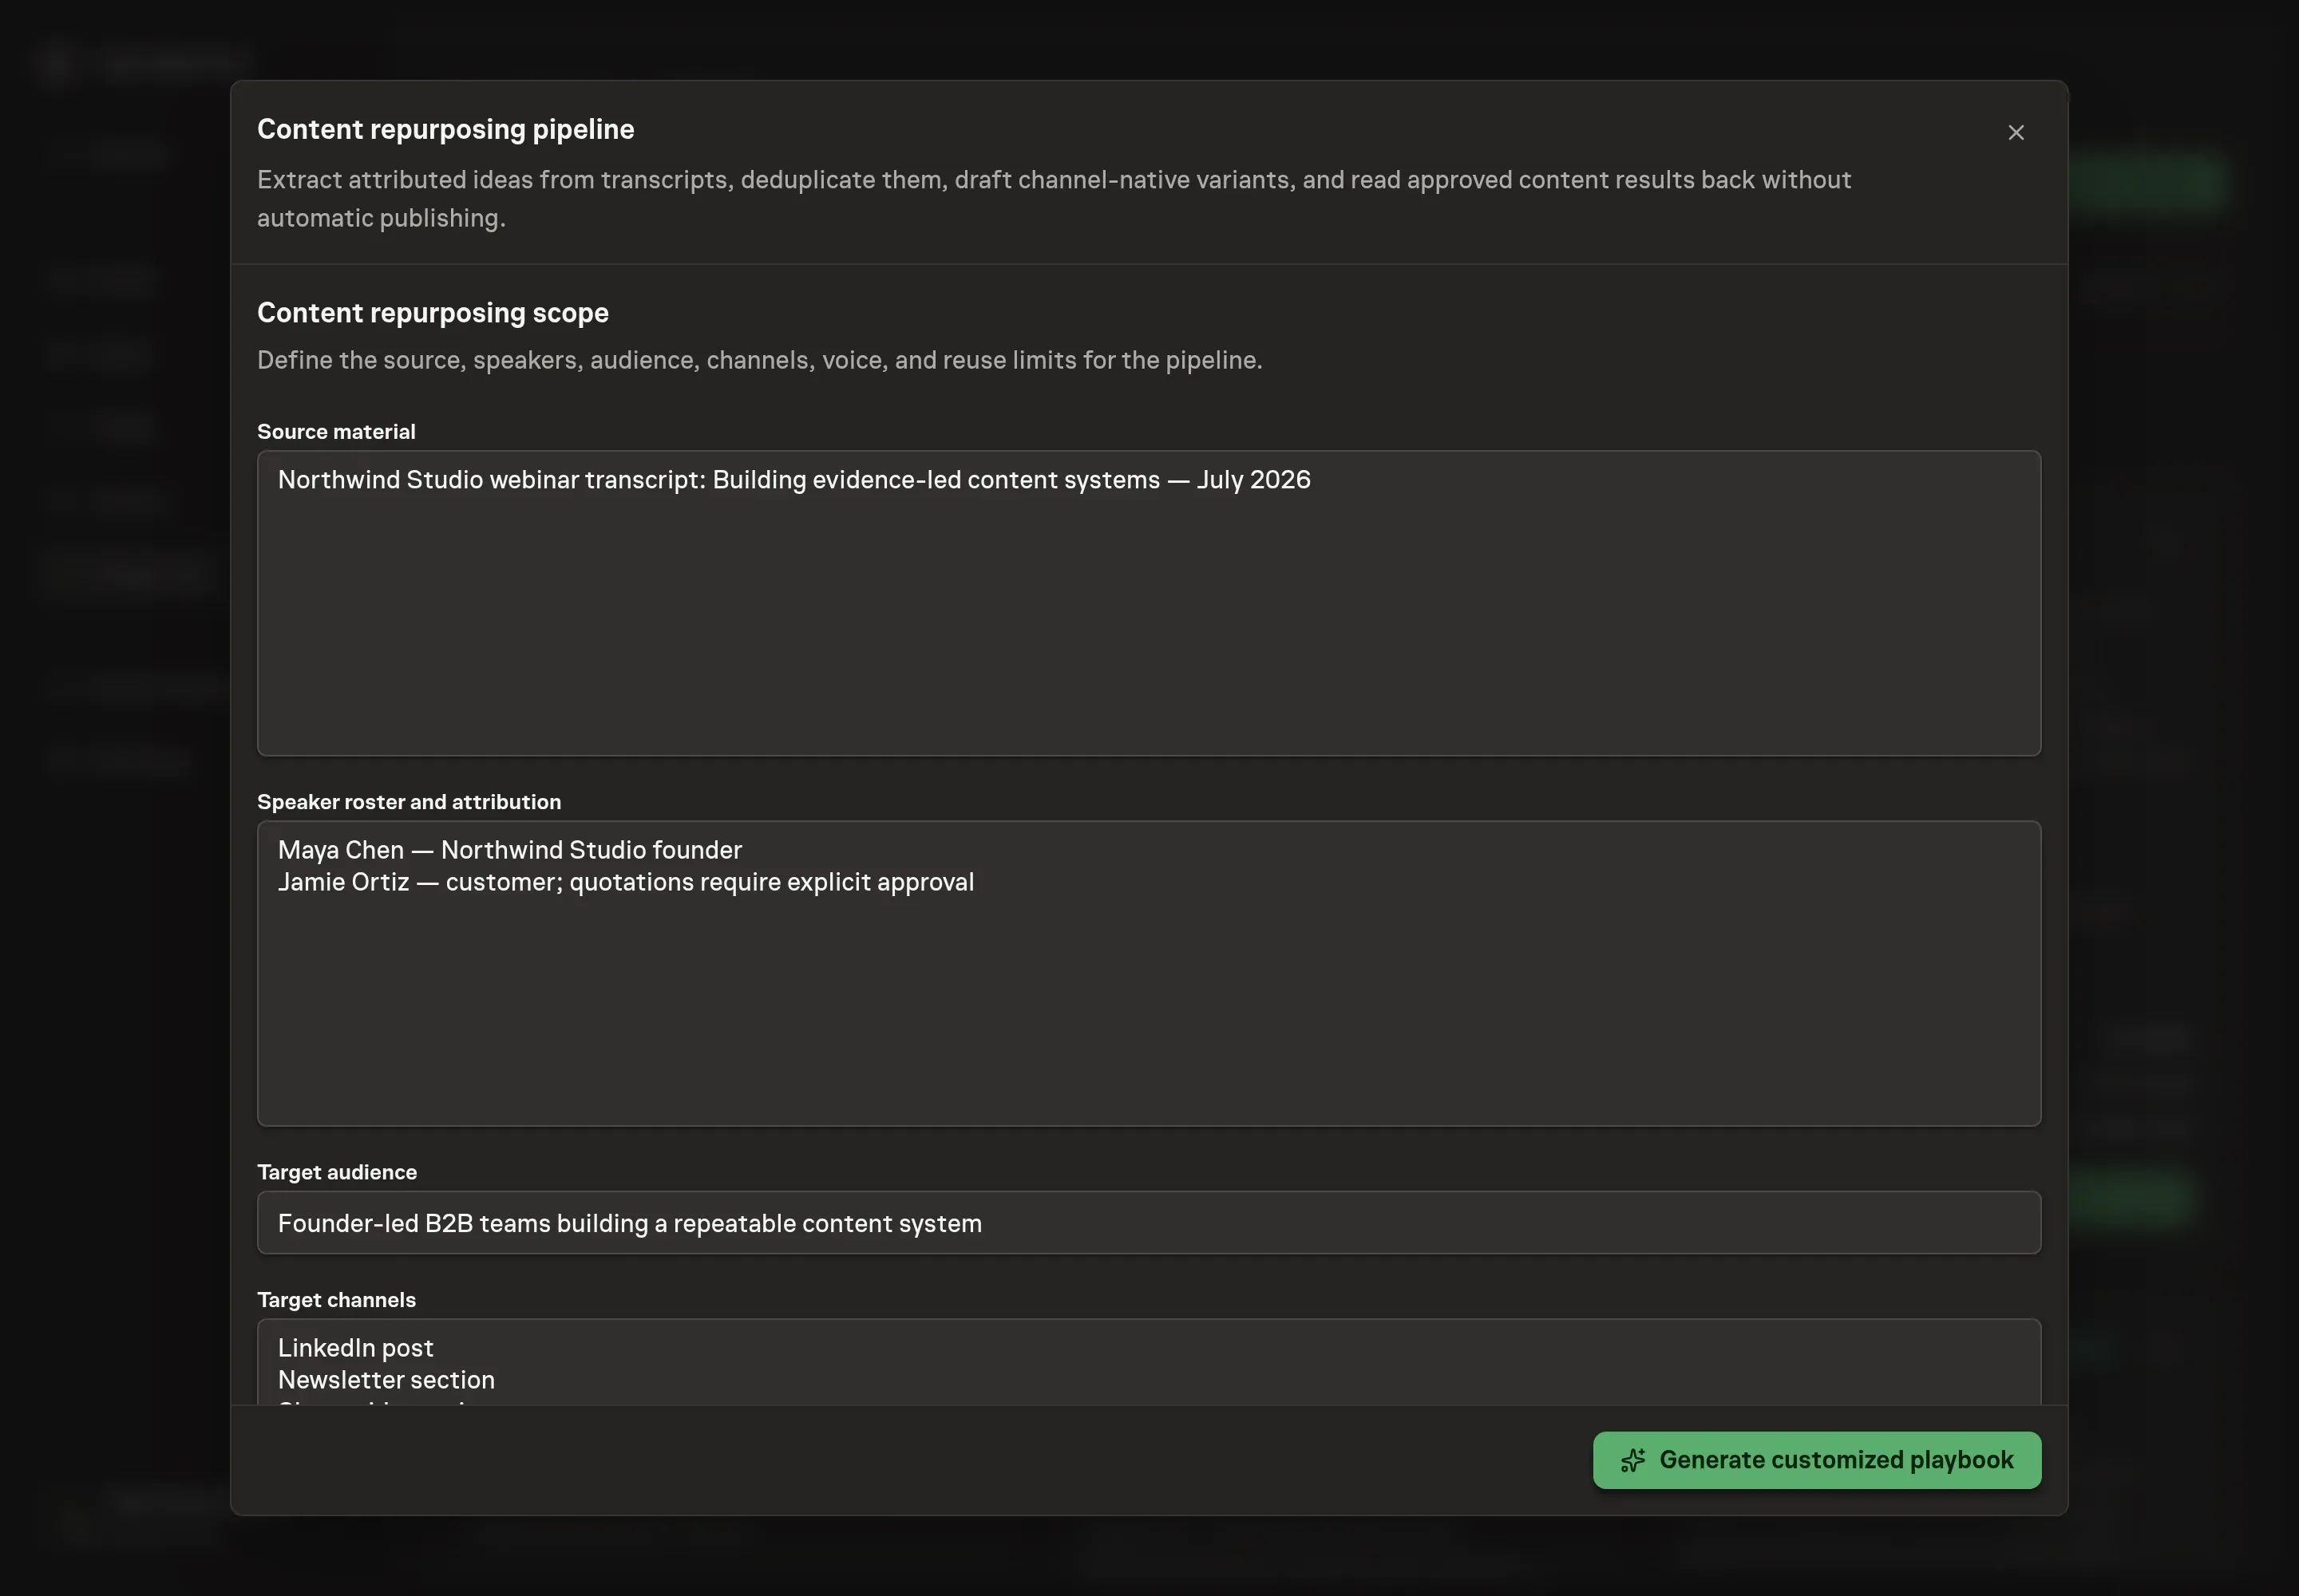
Task: Click the 'Target channels' label
Action: tap(336, 1300)
